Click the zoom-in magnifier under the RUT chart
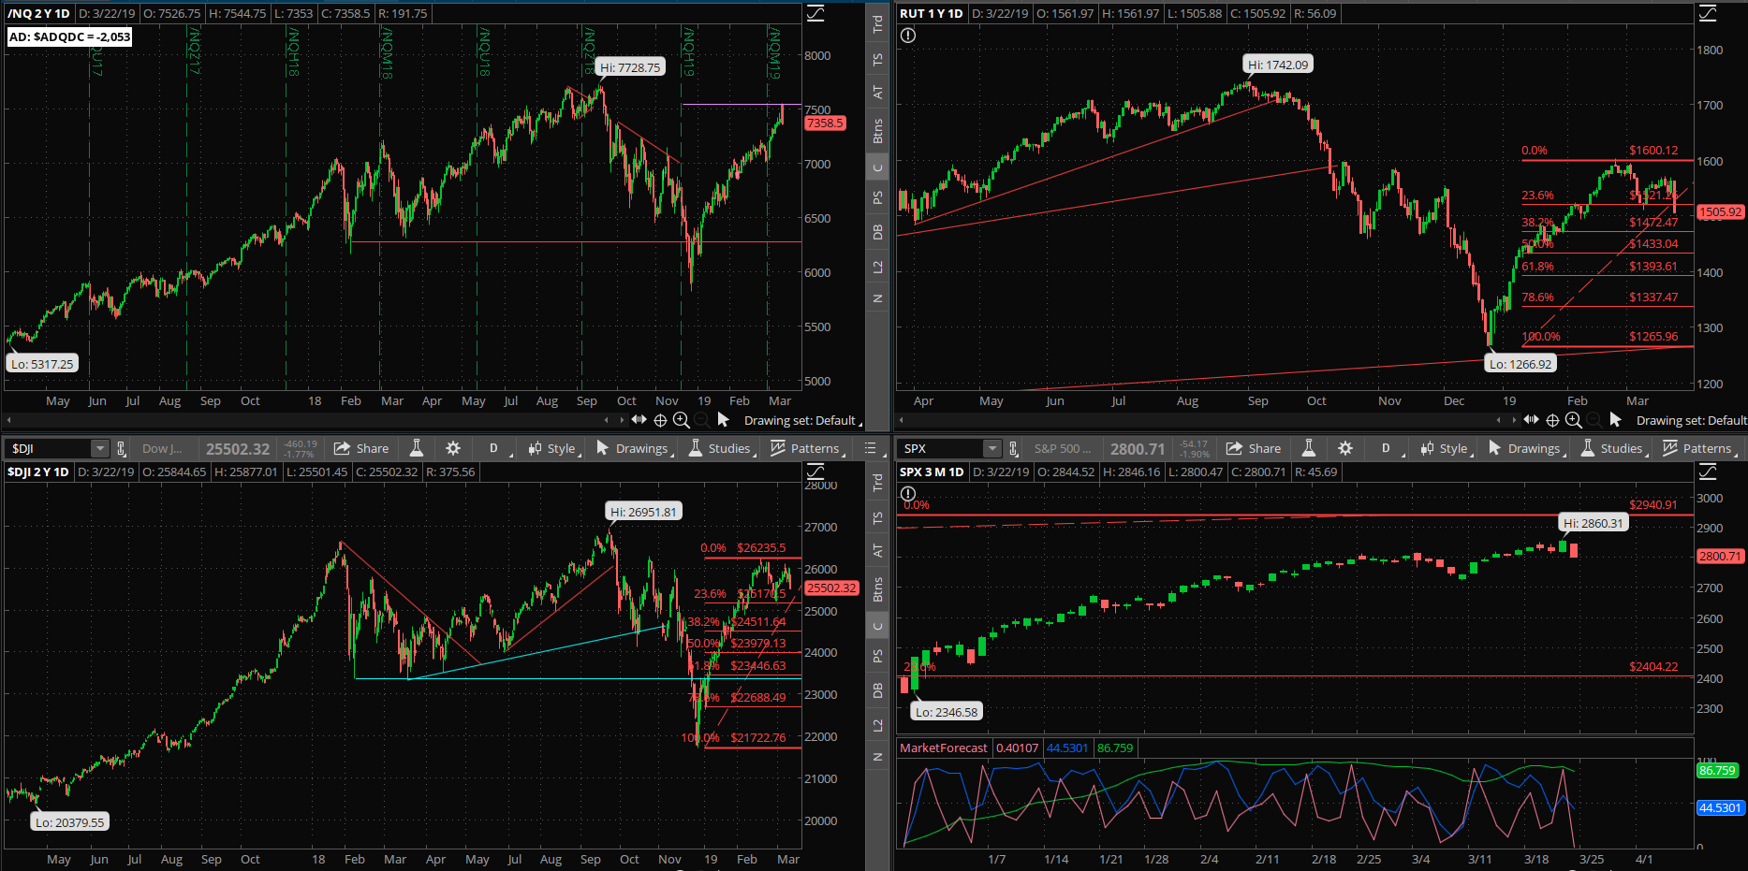 tap(1574, 420)
